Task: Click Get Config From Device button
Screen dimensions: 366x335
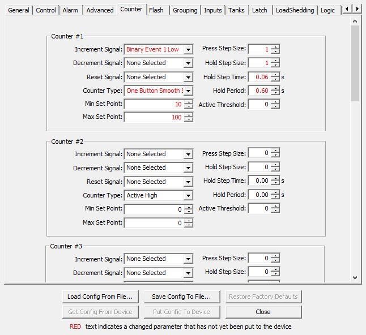Action: [100, 312]
